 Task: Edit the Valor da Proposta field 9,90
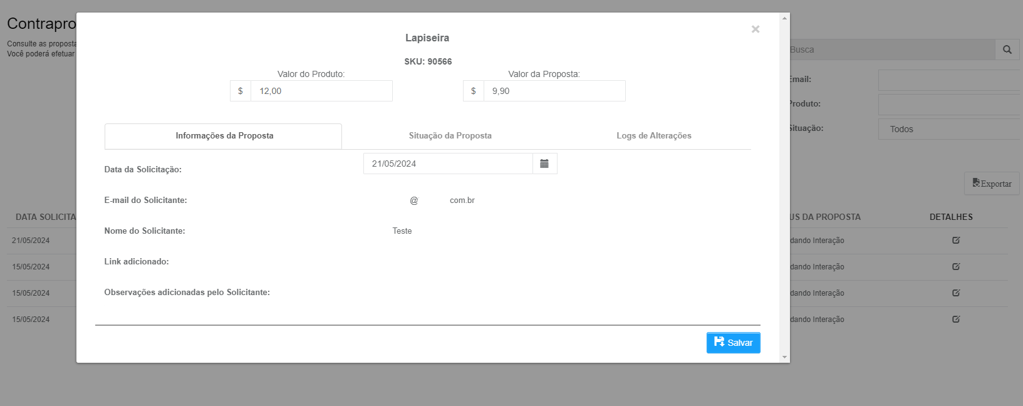tap(554, 91)
